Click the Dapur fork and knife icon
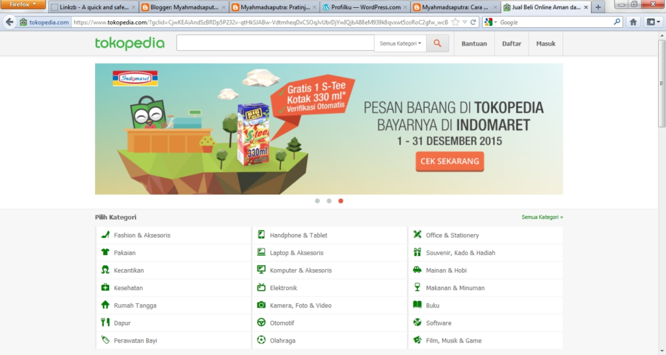Screen dimensions: 666x355 (105, 322)
